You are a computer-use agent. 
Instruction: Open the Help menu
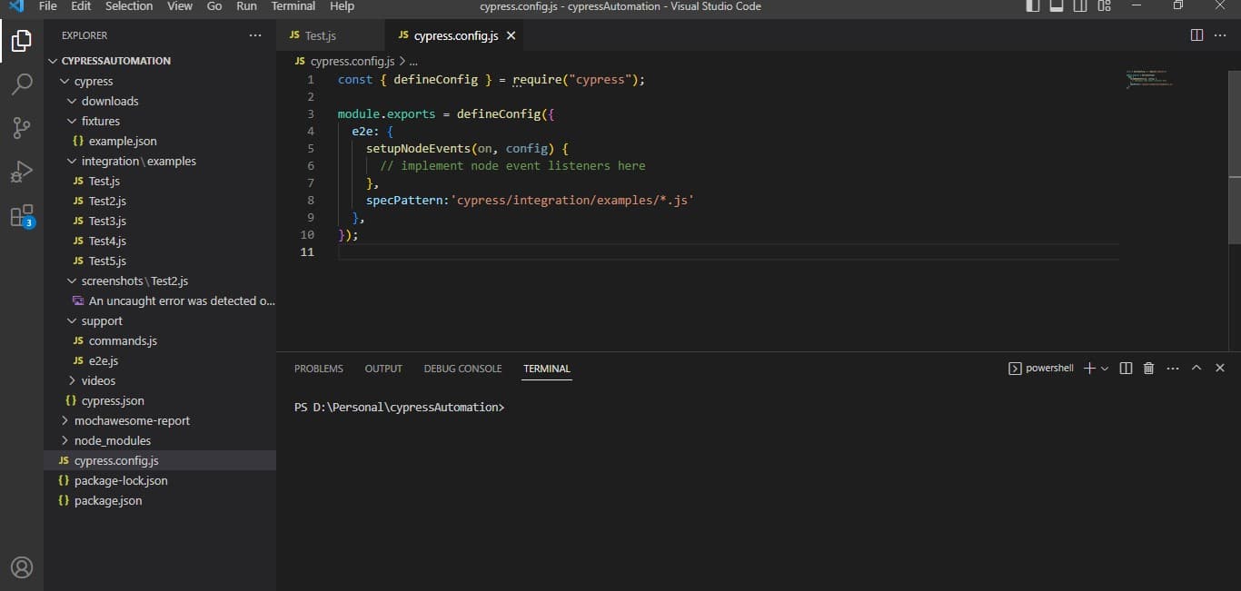(x=342, y=6)
